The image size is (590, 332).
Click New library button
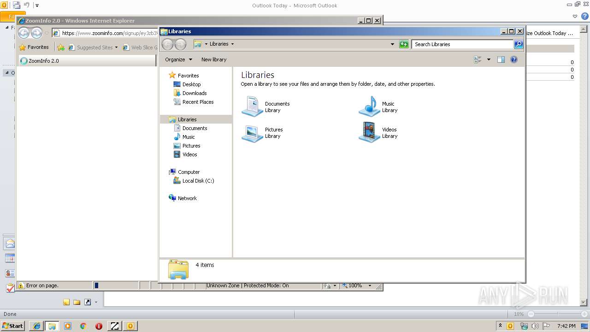click(214, 59)
